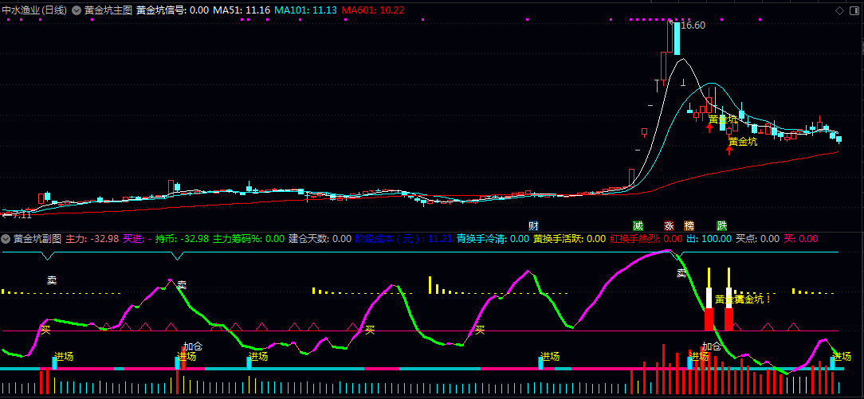
Task: Select the 黄换手活跃: 0.00 value
Action: coord(570,239)
